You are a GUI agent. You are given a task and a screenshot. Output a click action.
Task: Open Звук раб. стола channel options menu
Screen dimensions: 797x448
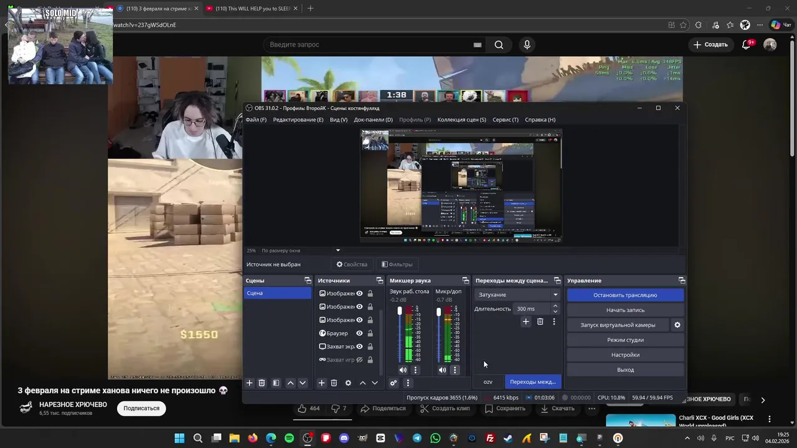(x=415, y=370)
